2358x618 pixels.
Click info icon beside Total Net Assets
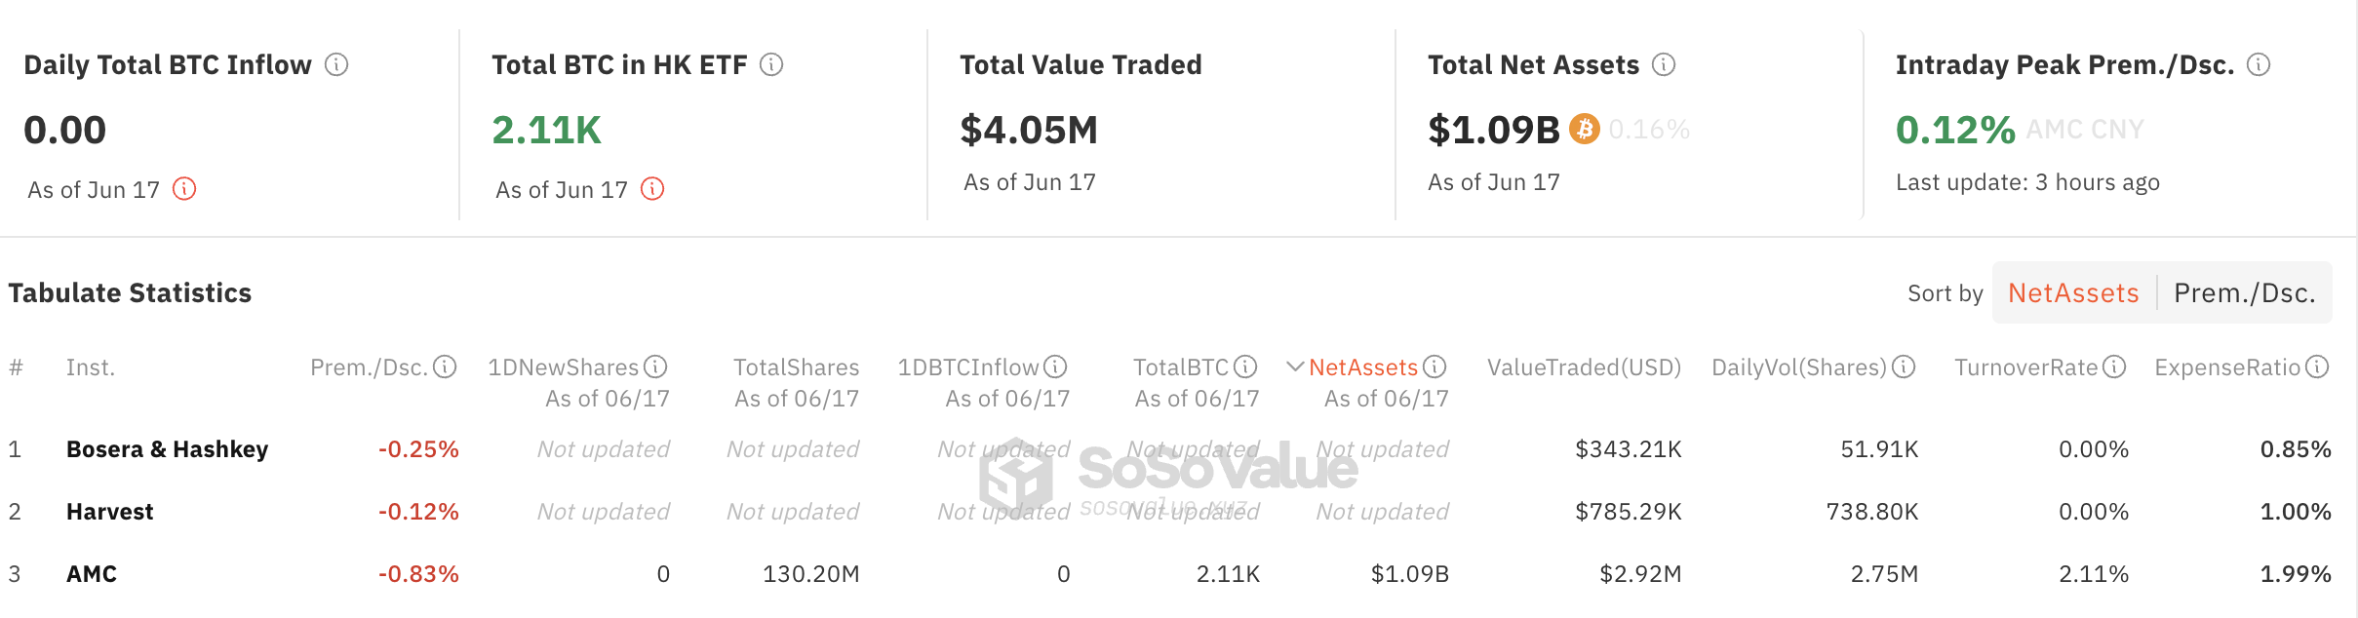[1664, 64]
